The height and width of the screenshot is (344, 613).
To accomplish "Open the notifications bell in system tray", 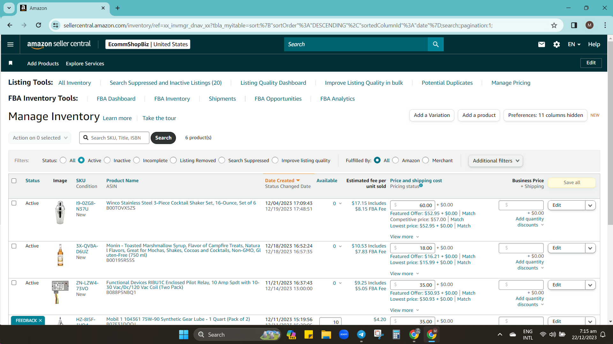I will [x=603, y=334].
